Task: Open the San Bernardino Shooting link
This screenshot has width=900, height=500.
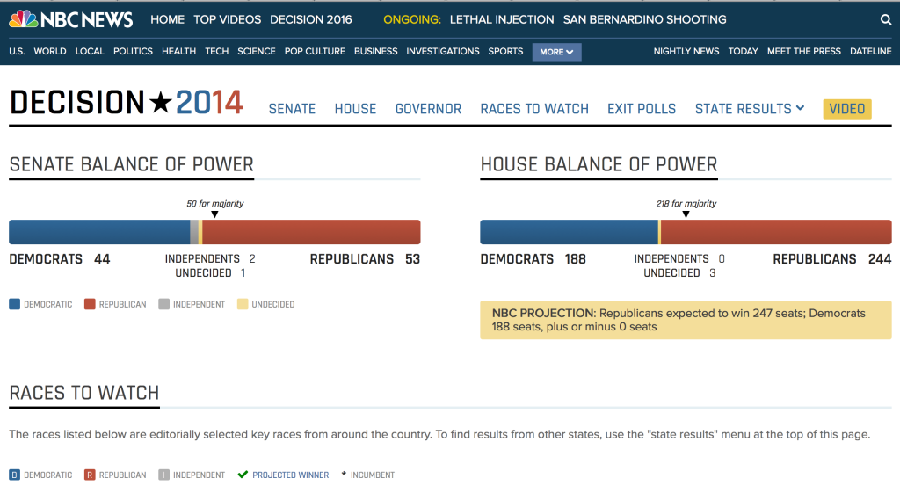Action: click(644, 19)
